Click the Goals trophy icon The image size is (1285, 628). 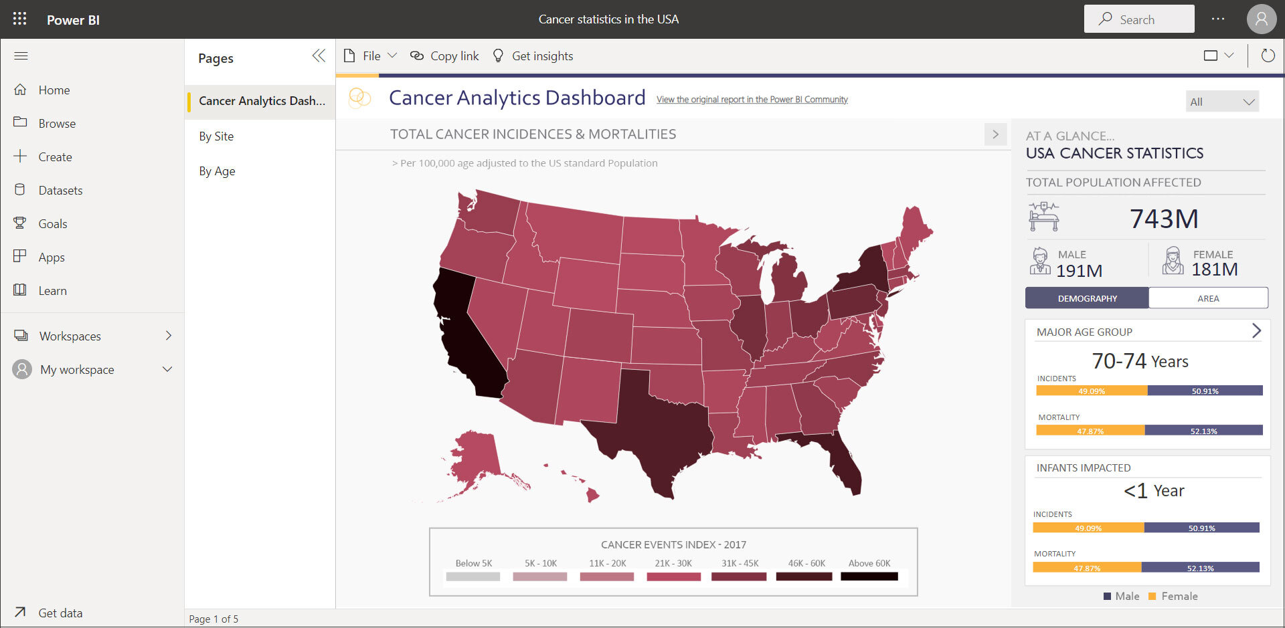pos(20,223)
